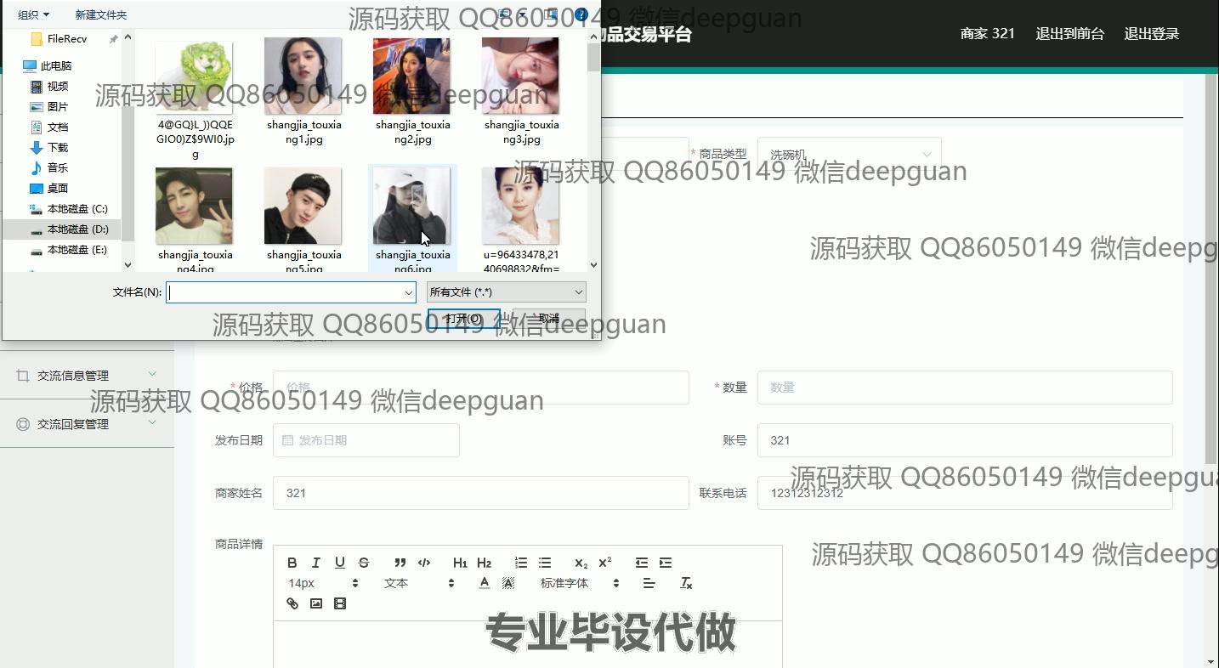Insert an ordered list
This screenshot has height=668, width=1219.
click(x=521, y=563)
